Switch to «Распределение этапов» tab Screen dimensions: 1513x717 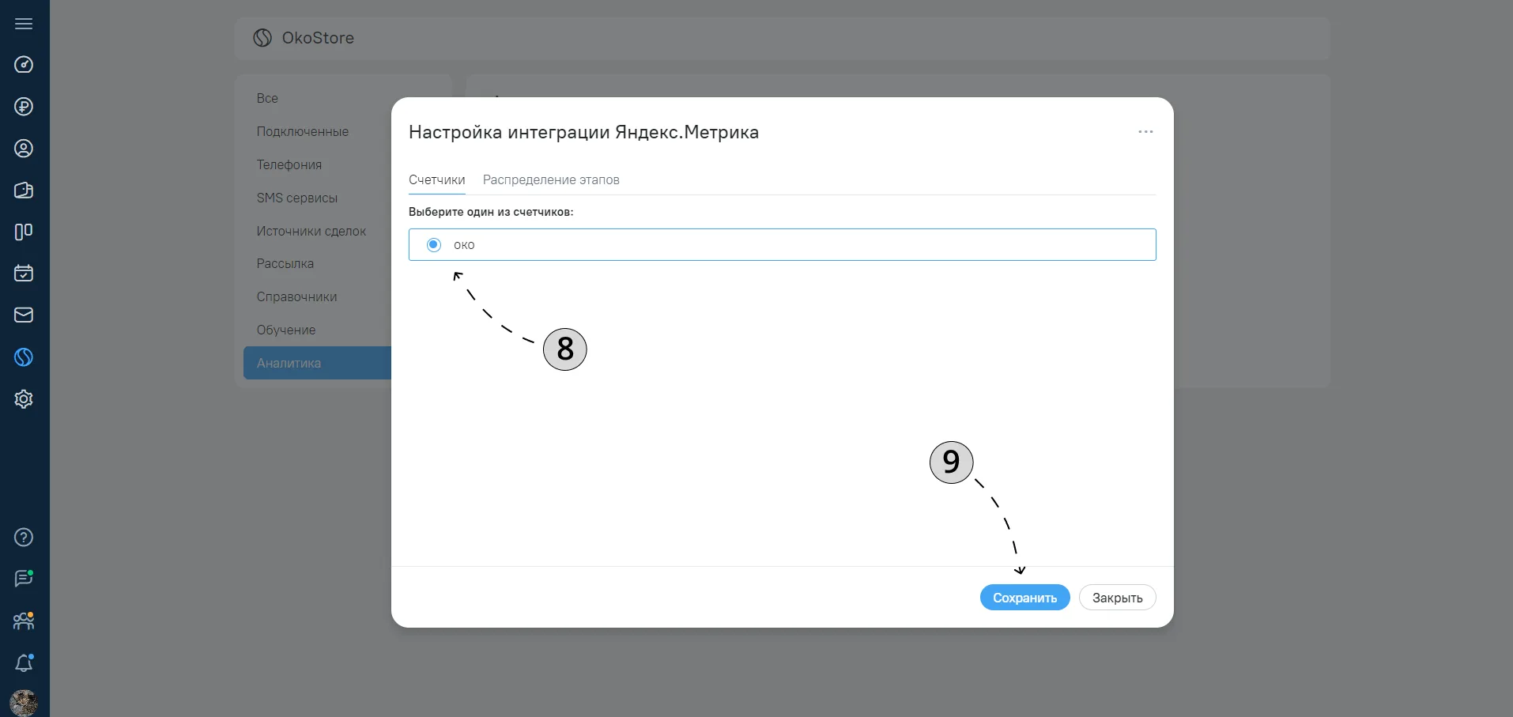pyautogui.click(x=551, y=180)
